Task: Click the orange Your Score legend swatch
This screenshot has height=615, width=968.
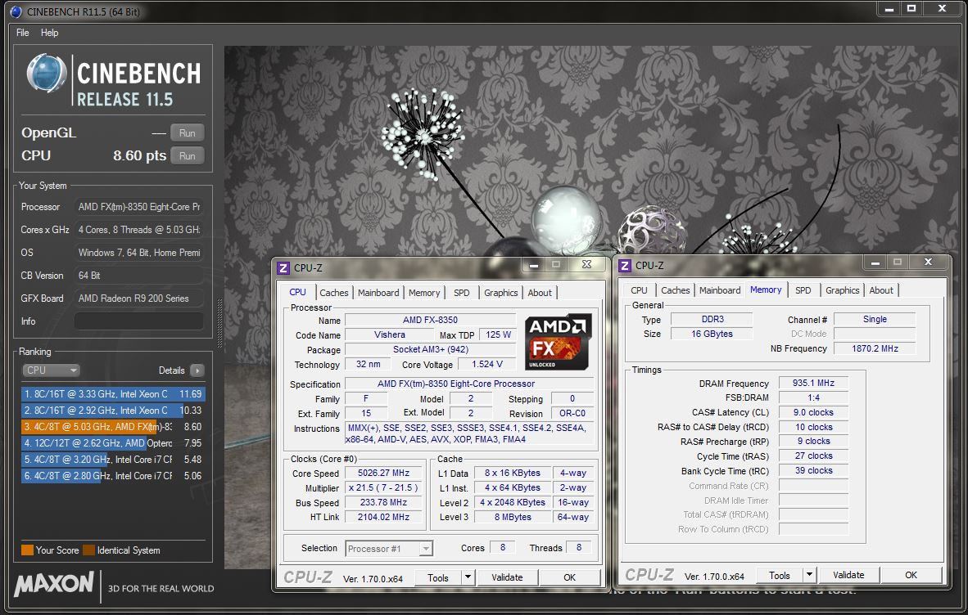Action: (27, 550)
